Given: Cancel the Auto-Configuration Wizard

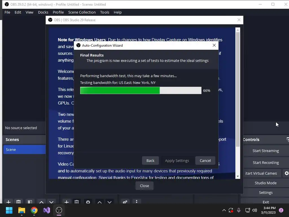Looking at the screenshot, I should [205, 160].
